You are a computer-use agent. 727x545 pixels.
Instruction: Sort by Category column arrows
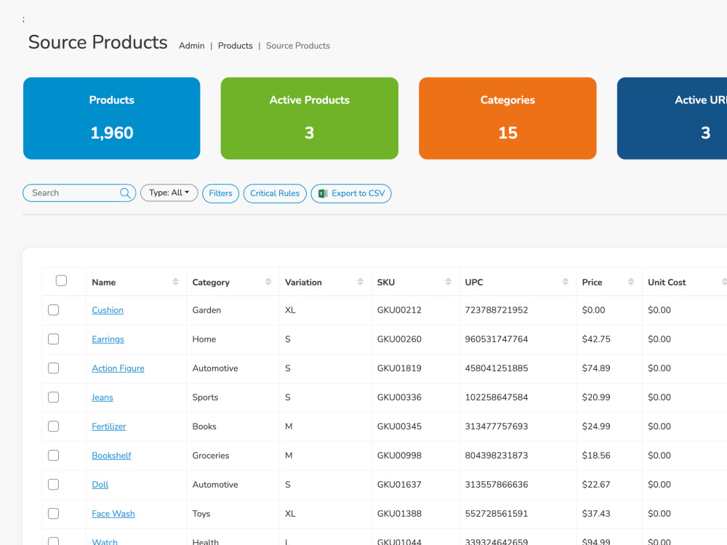(x=268, y=282)
